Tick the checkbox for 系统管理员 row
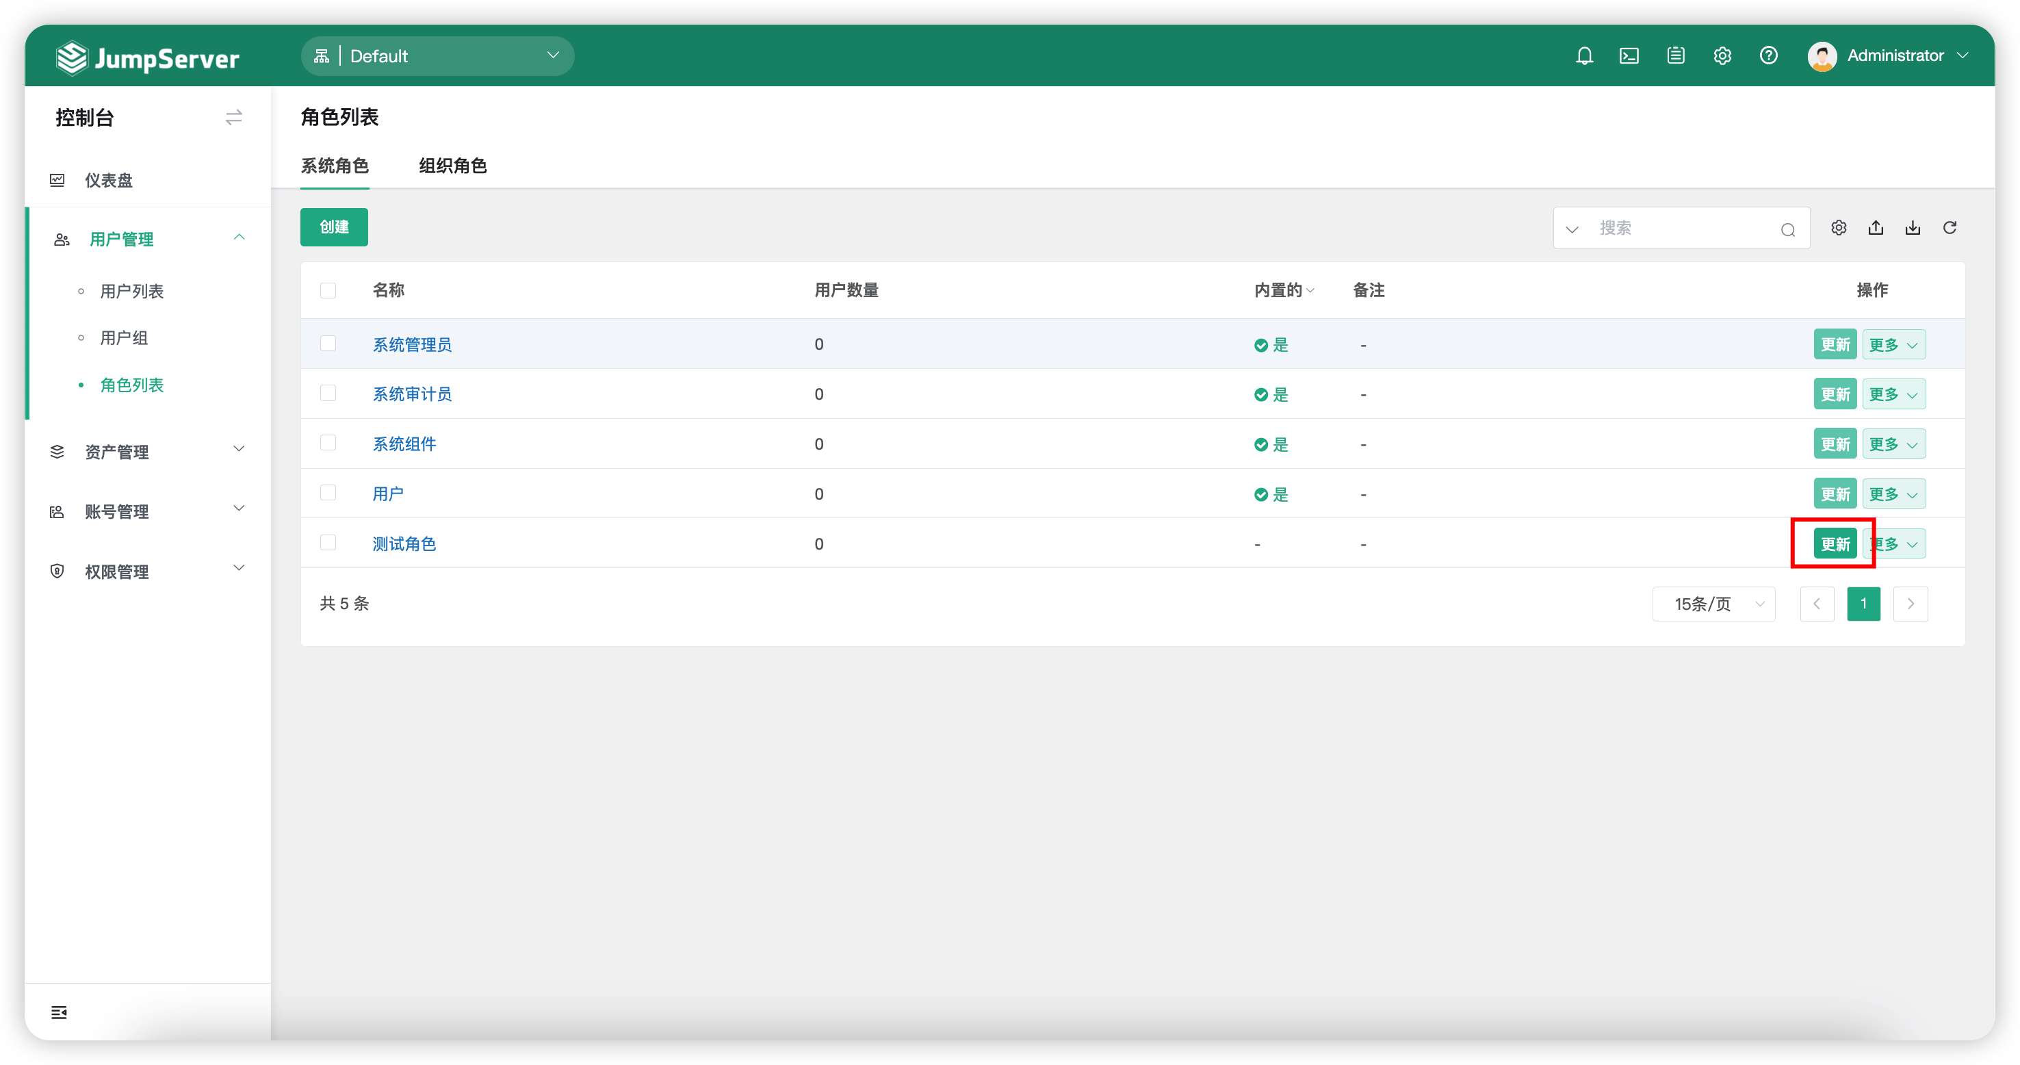The image size is (2020, 1065). click(328, 344)
